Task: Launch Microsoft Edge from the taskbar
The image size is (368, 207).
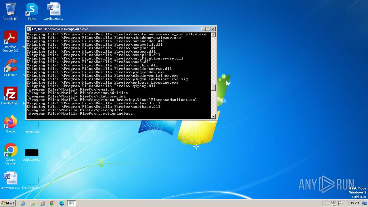Action: (x=62, y=203)
